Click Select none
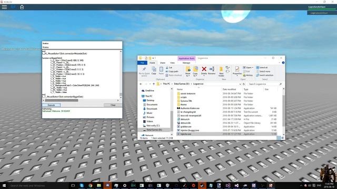The height and width of the screenshot is (189, 337). [x=263, y=71]
